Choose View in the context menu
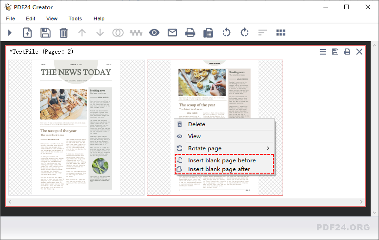The image size is (379, 240). point(225,136)
